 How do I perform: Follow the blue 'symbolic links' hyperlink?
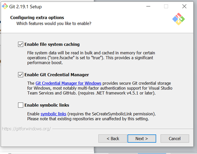tap(53, 114)
